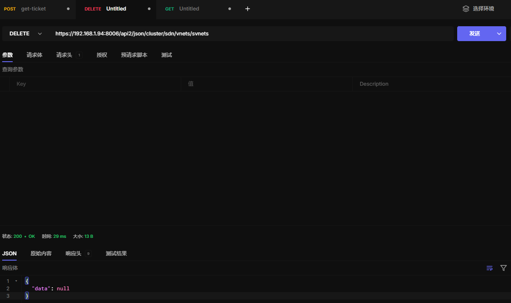The image size is (511, 303).
Task: Open the 请求体 request body tab
Action: pyautogui.click(x=35, y=55)
